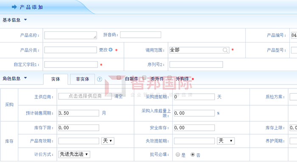Switch to the 实体 tab
Screen dimensions: 297x163
(x=56, y=79)
